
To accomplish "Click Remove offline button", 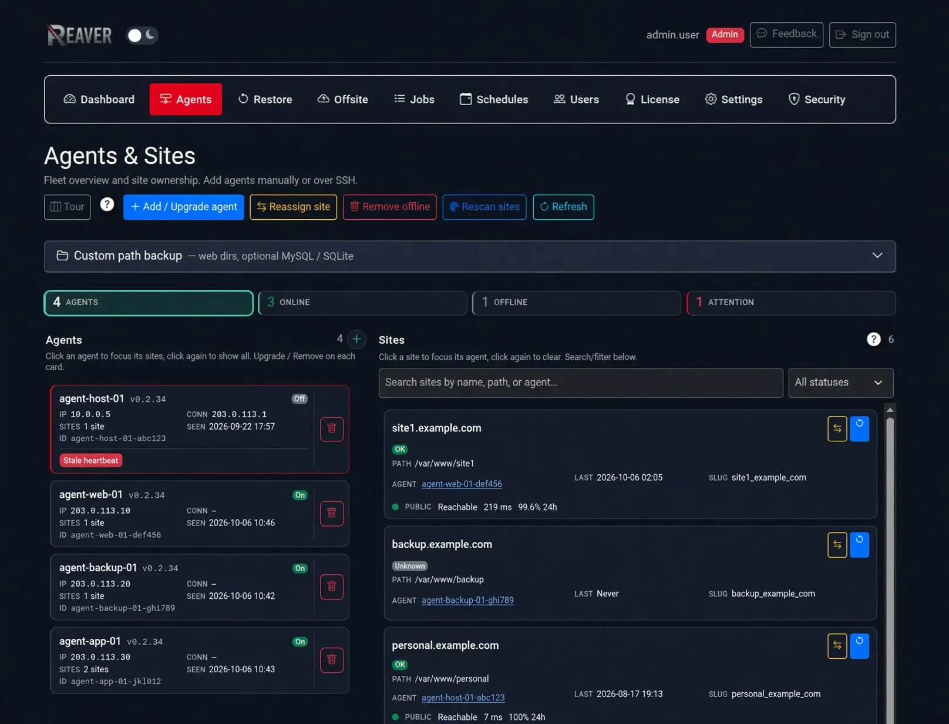I will click(x=390, y=207).
